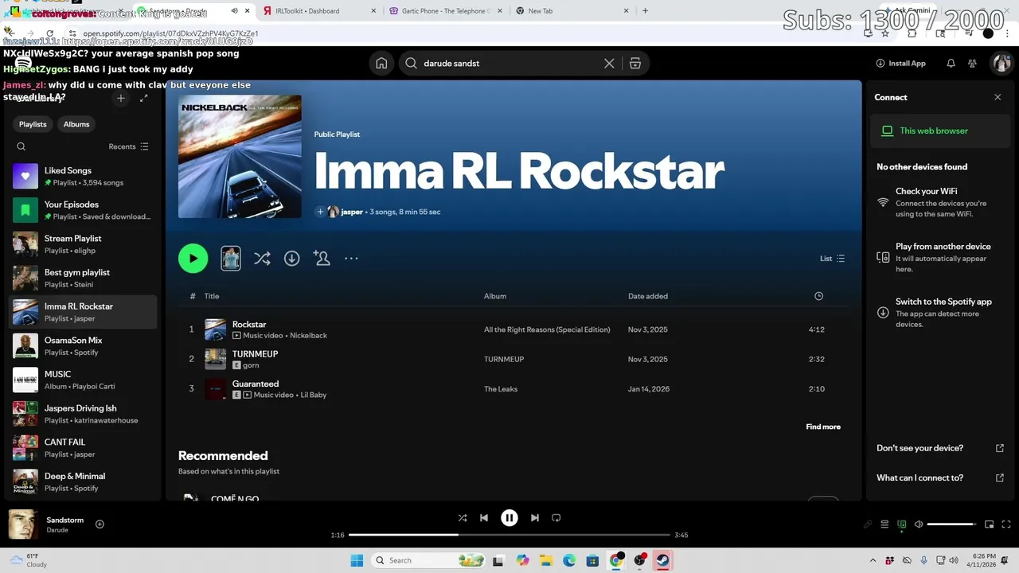
Task: Select This web browser device
Action: coord(940,131)
